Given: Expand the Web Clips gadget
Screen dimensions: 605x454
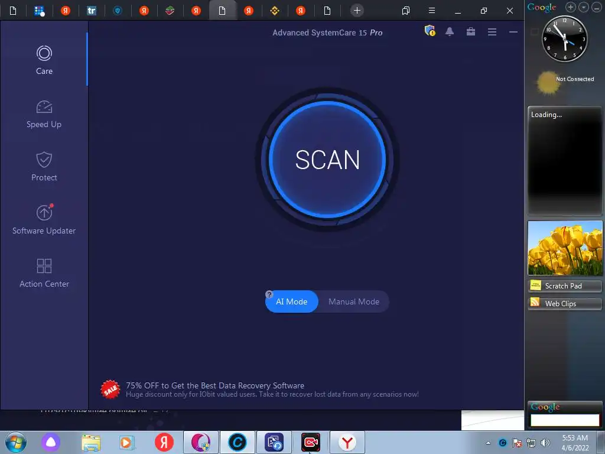Looking at the screenshot, I should [565, 303].
